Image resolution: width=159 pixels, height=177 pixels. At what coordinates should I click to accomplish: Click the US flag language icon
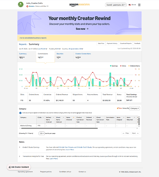[130, 5]
